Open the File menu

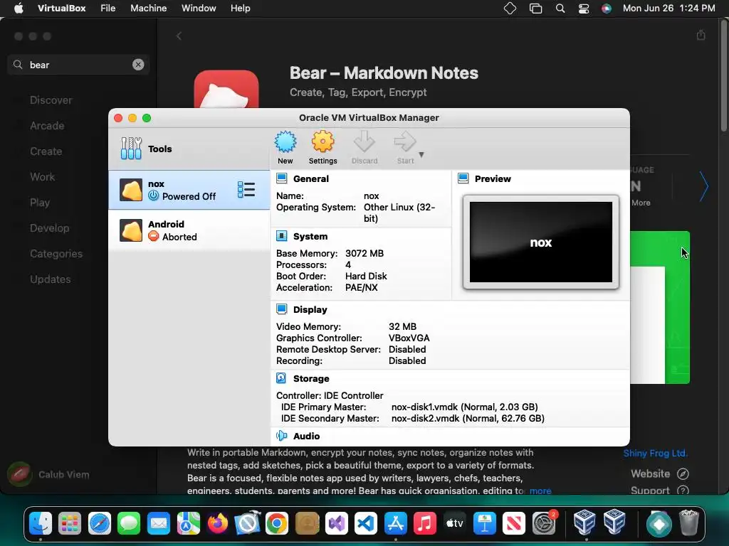[x=108, y=9]
